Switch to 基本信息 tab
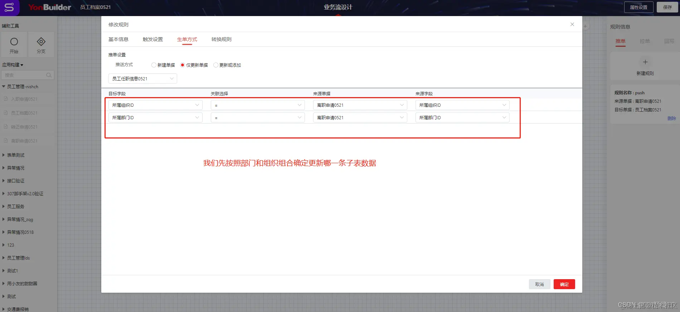680x312 pixels. [118, 39]
